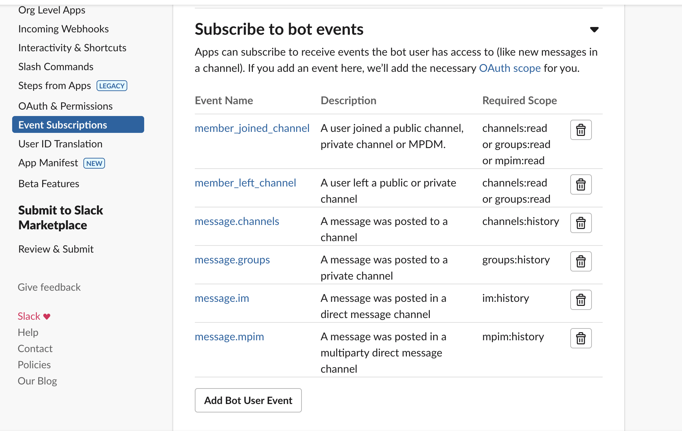
Task: Click the message.im event link
Action: pos(222,298)
